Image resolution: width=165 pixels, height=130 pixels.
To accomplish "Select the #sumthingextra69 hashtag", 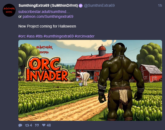I will tap(59, 36).
